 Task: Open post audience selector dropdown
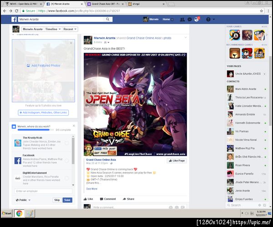pos(106,42)
